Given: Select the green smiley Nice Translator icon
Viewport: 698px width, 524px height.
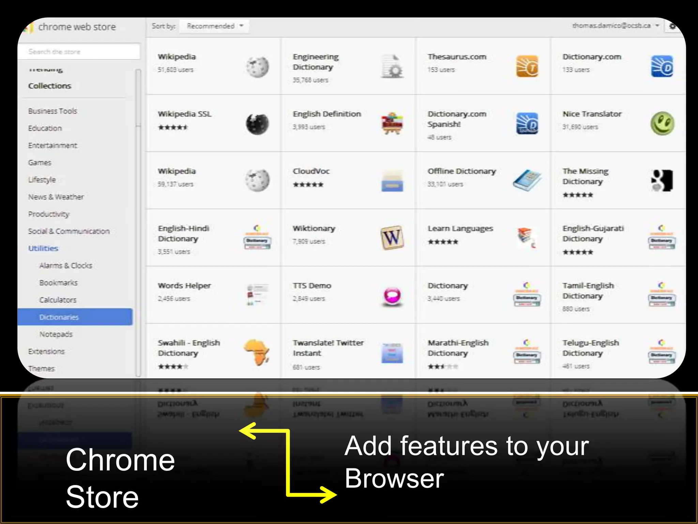Looking at the screenshot, I should [x=662, y=123].
